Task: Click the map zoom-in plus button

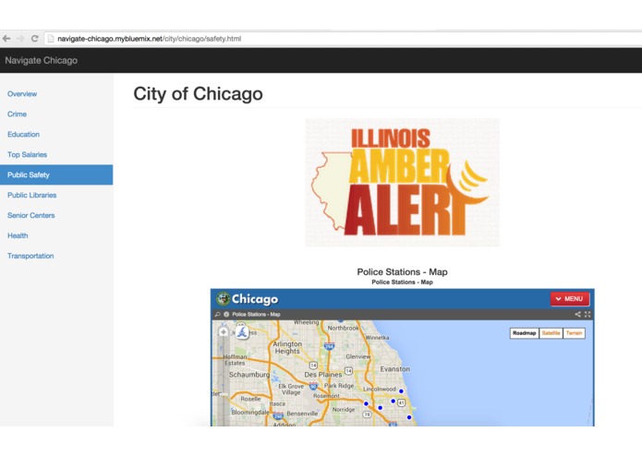Action: [224, 332]
